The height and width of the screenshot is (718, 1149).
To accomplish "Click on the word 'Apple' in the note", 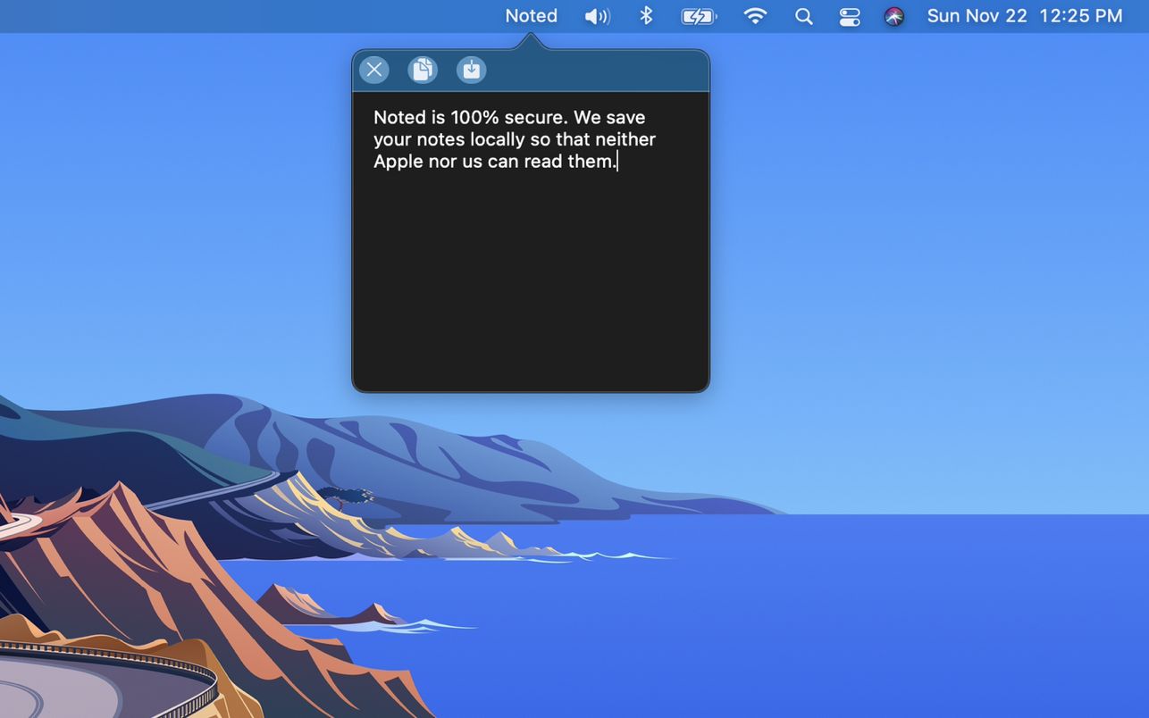I will (x=398, y=160).
